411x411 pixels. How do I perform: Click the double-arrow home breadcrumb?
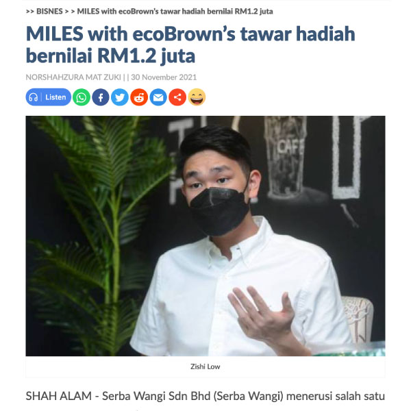tap(30, 11)
